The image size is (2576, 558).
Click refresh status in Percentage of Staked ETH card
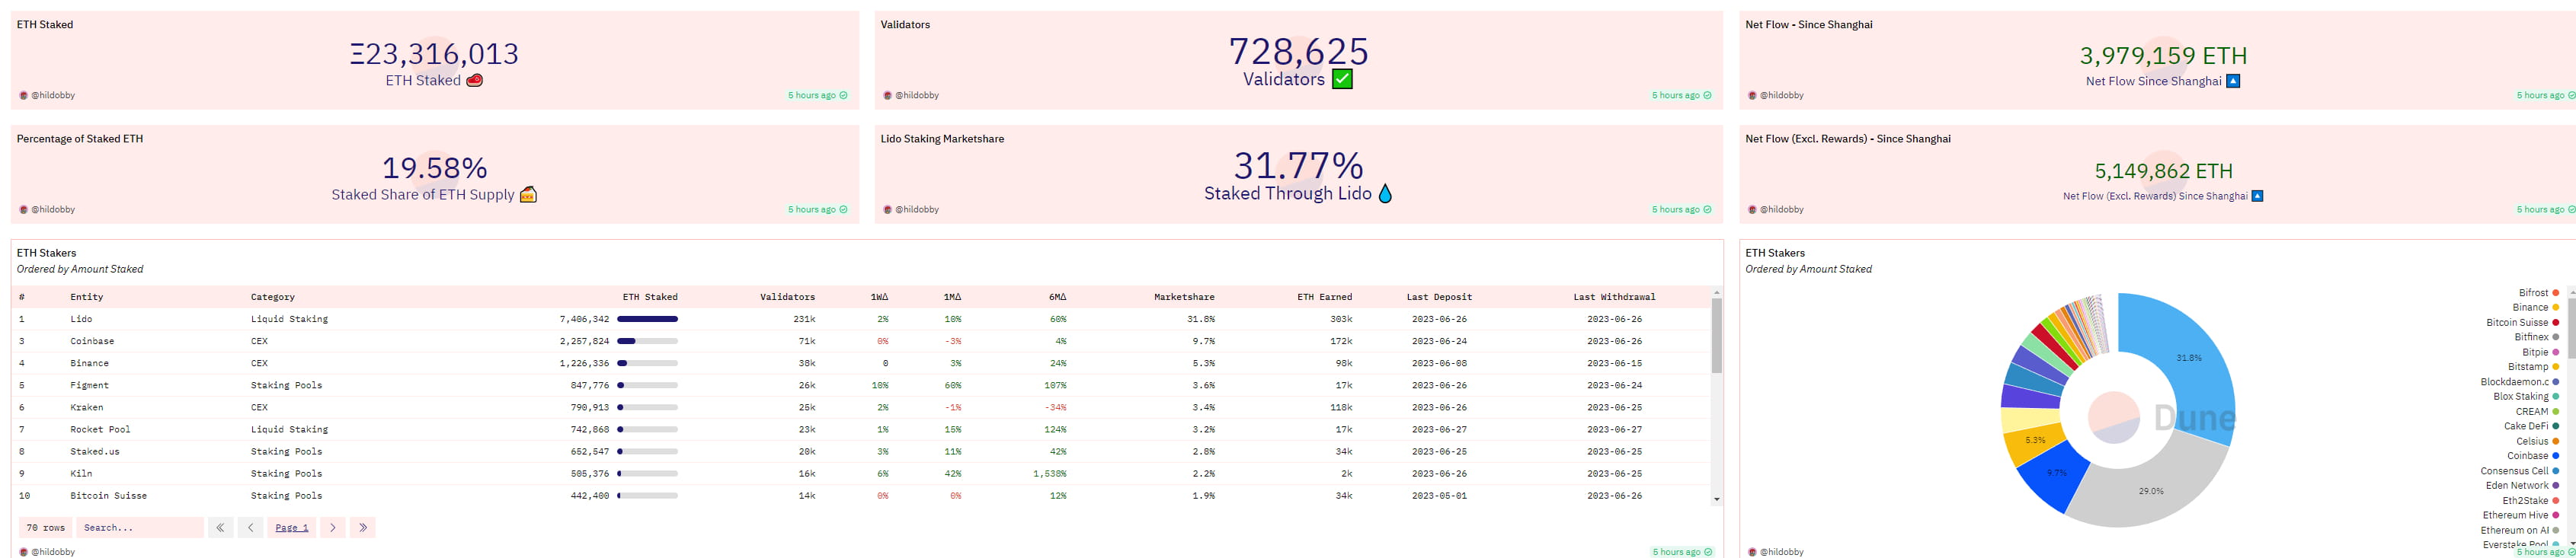click(x=817, y=209)
